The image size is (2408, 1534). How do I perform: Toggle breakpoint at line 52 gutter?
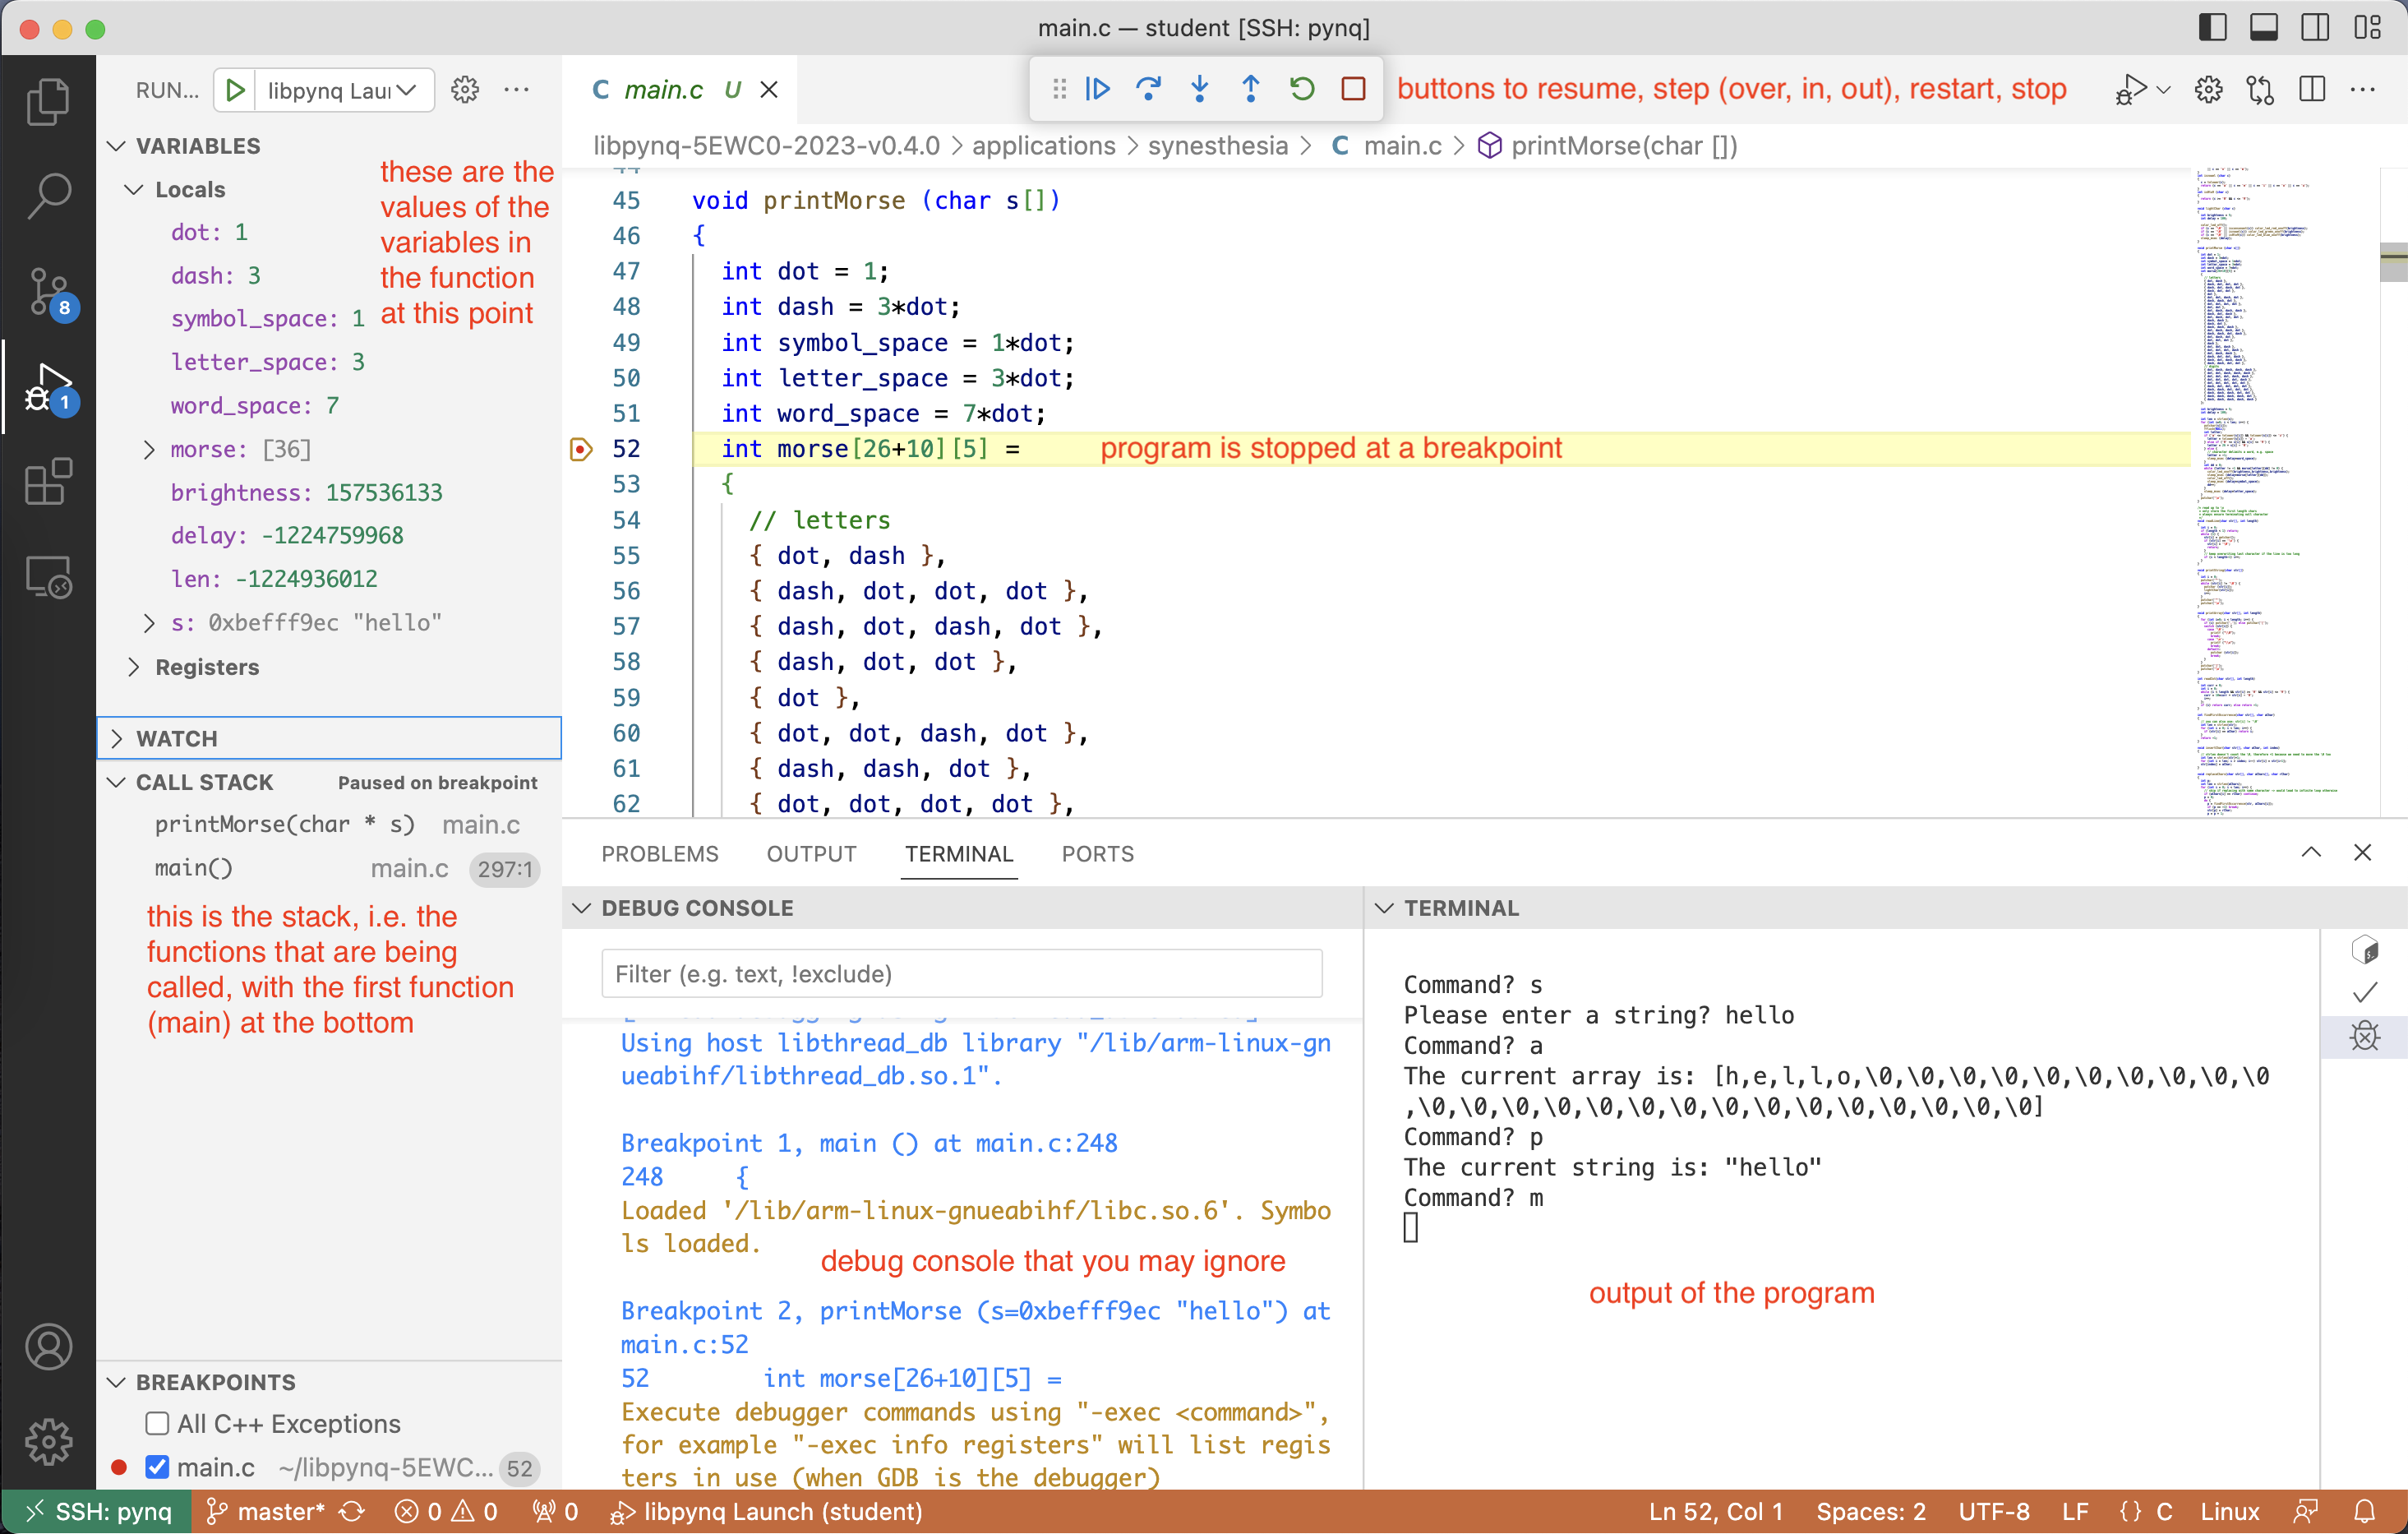pyautogui.click(x=581, y=449)
